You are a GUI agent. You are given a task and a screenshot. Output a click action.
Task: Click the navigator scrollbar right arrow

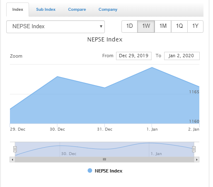(x=197, y=160)
